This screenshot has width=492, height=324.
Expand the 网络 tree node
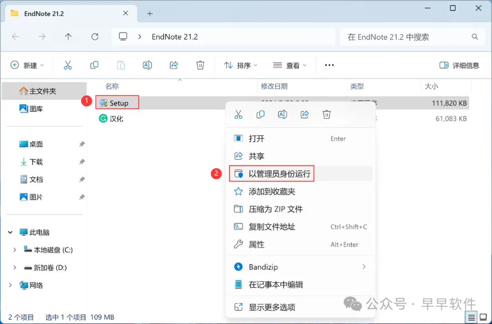point(10,285)
